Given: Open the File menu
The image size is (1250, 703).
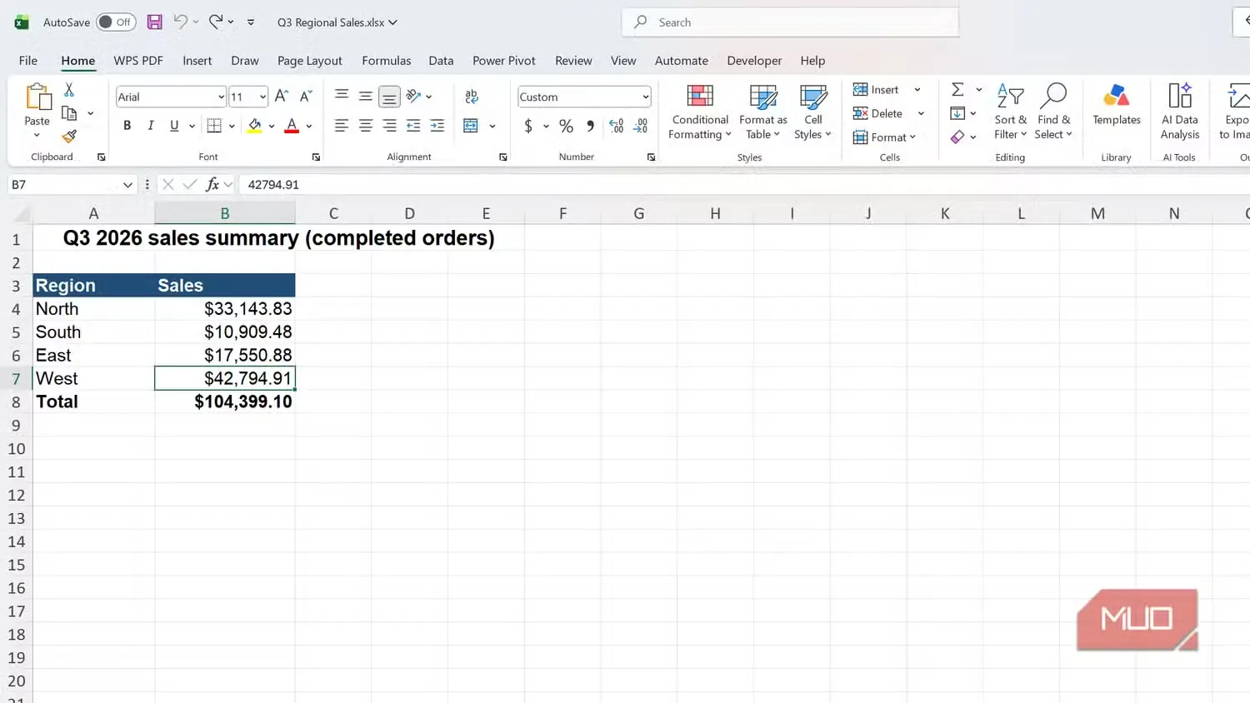Looking at the screenshot, I should click(28, 61).
